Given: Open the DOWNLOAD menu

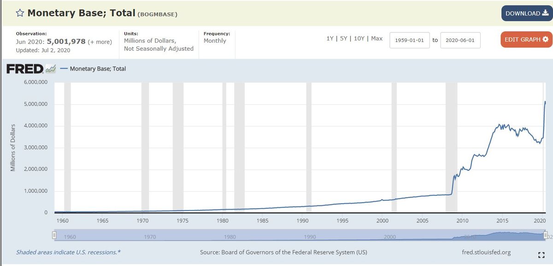Looking at the screenshot, I should [x=527, y=13].
